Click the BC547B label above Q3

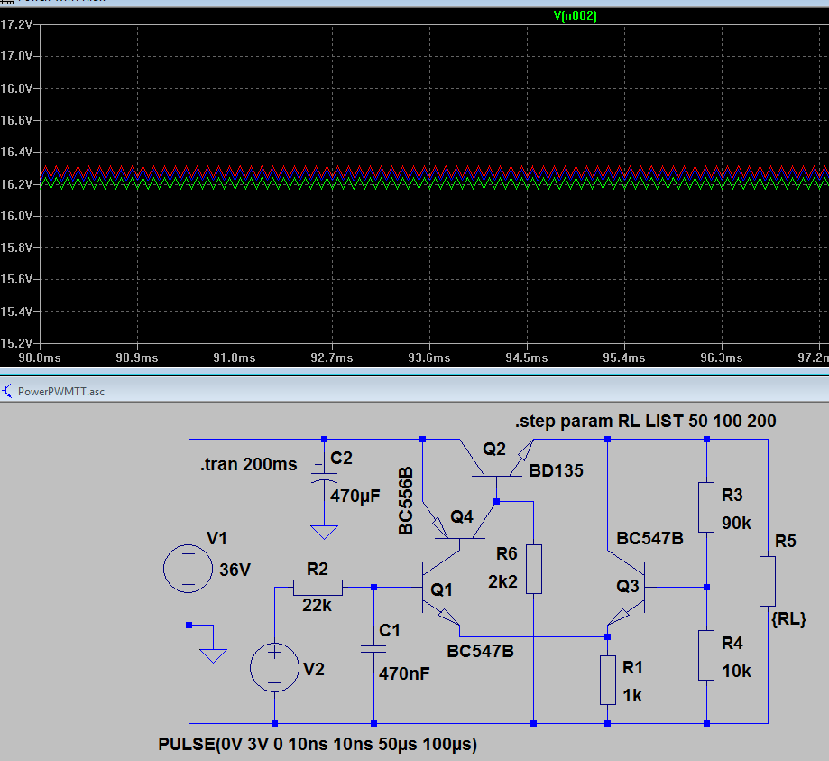[x=649, y=538]
